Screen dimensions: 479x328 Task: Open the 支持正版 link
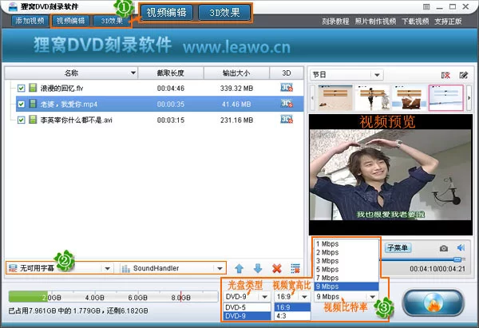pos(448,22)
